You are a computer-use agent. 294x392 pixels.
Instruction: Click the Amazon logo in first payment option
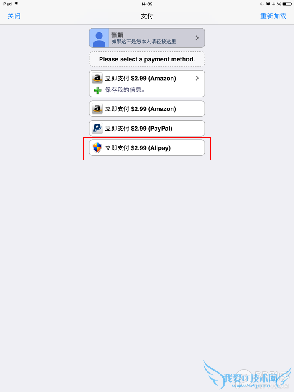click(97, 78)
